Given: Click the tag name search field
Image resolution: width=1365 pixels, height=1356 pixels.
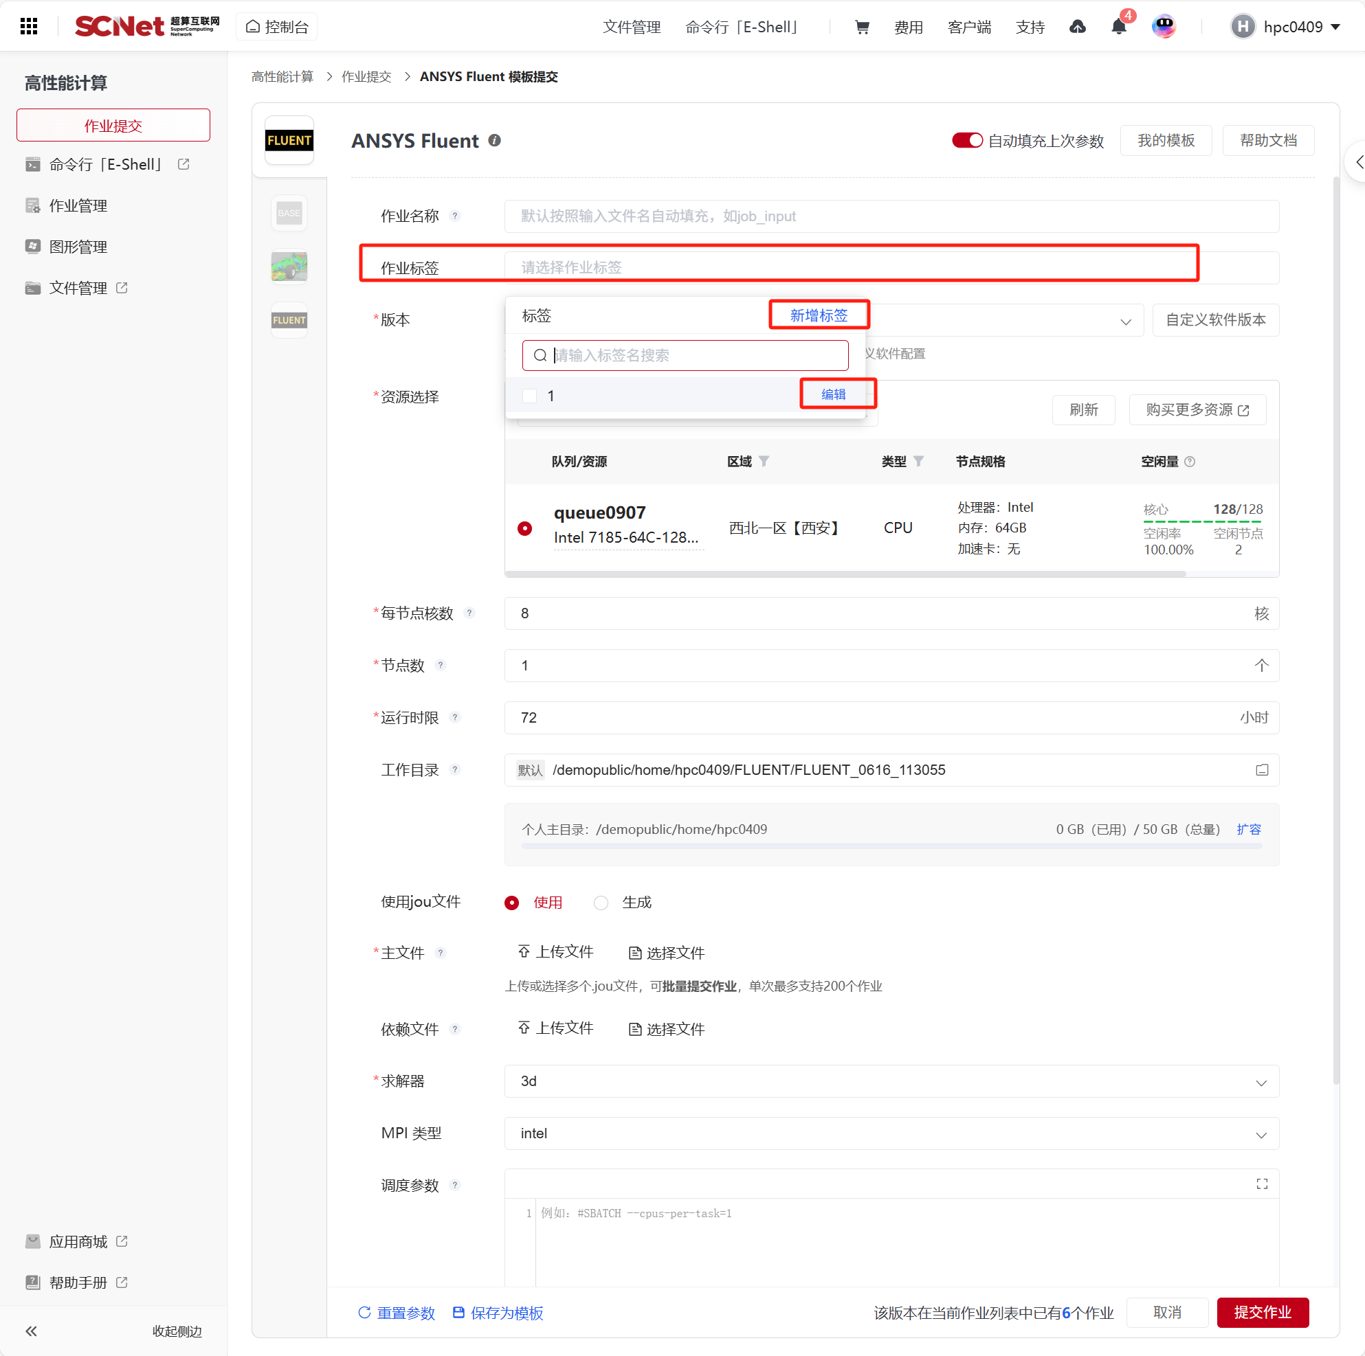Looking at the screenshot, I should tap(685, 355).
